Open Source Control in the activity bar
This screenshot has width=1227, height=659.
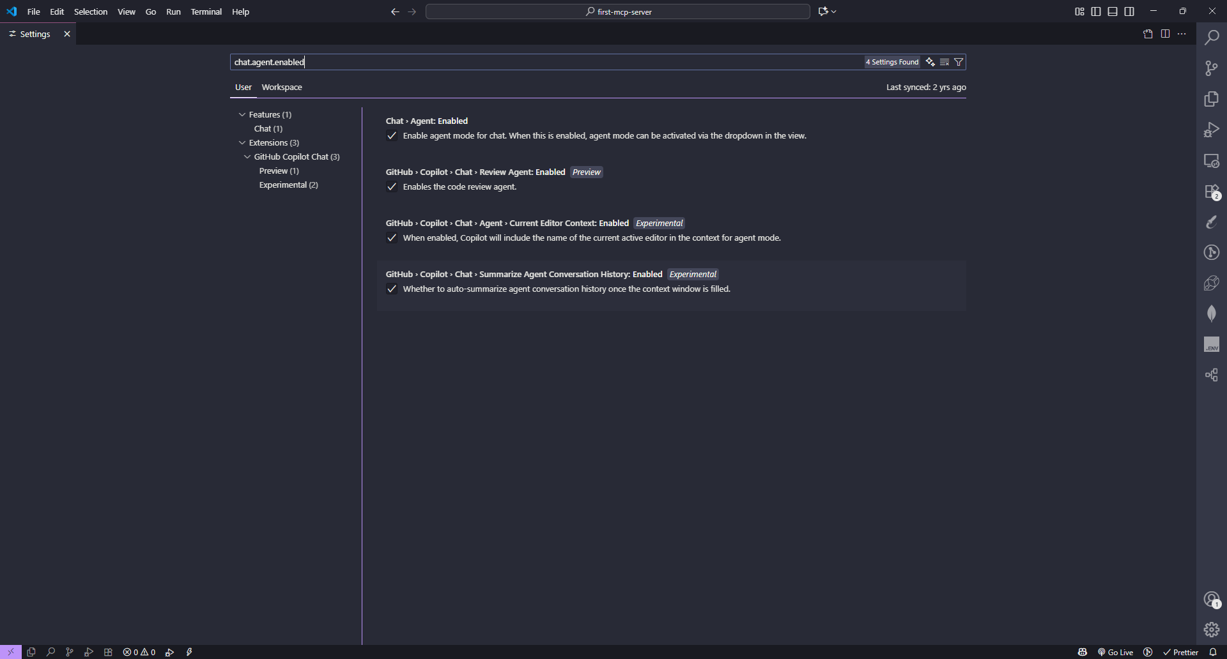(x=1212, y=68)
